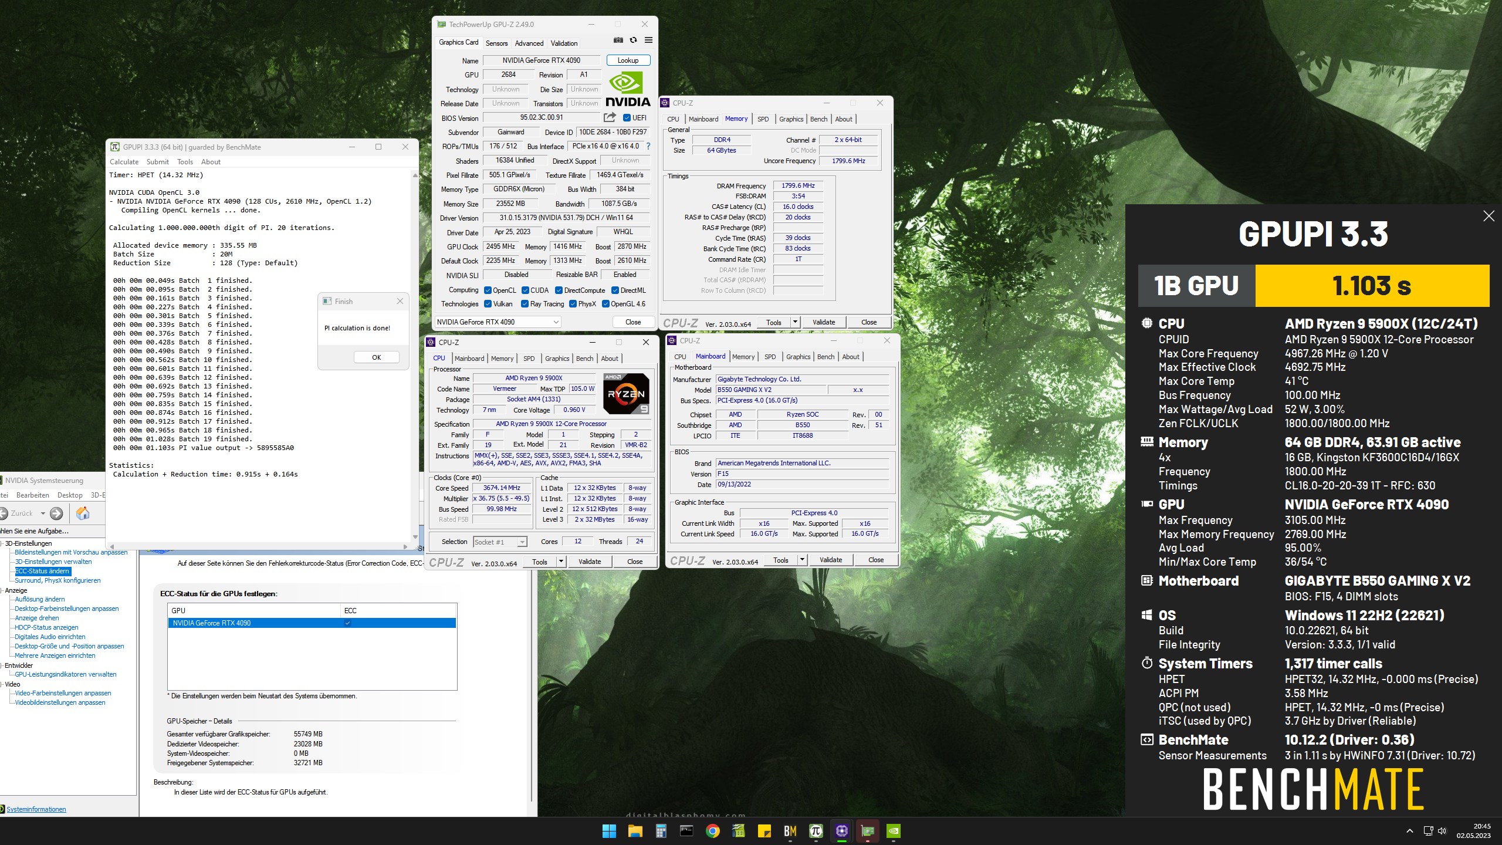This screenshot has width=1502, height=845.
Task: Switch to the Advanced tab in GPU-Z
Action: click(x=529, y=43)
